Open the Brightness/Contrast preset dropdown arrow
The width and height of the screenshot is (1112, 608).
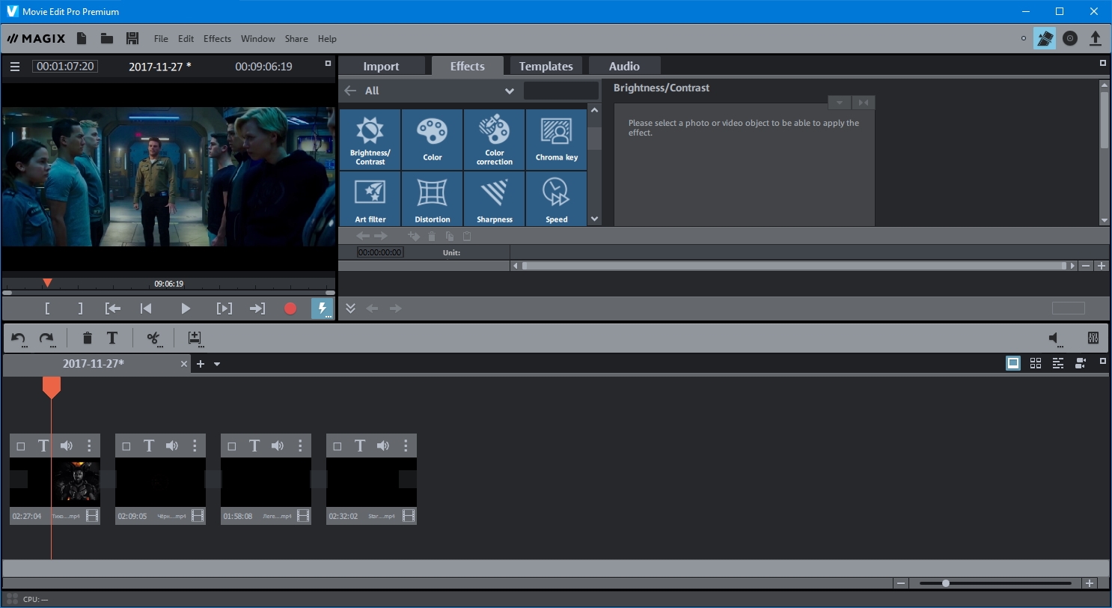840,103
